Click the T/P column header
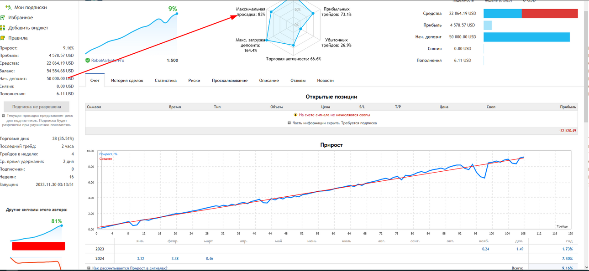589x271 pixels. (398, 107)
